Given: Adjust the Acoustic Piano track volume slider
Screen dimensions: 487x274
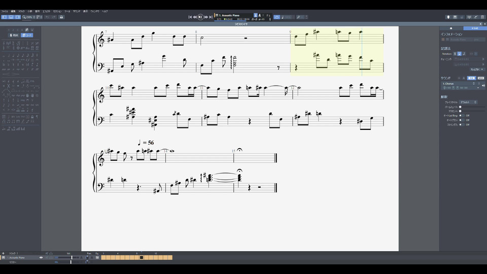Looking at the screenshot, I should 72,258.
